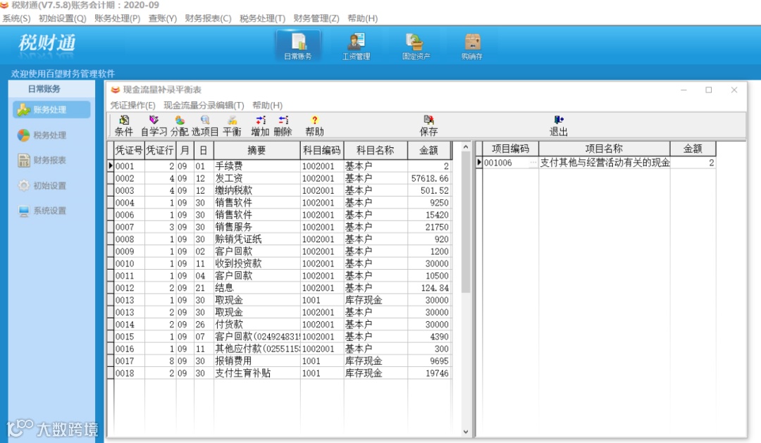Select the 手续费 summary cell
Screen dimensions: 761x443
pyautogui.click(x=256, y=166)
